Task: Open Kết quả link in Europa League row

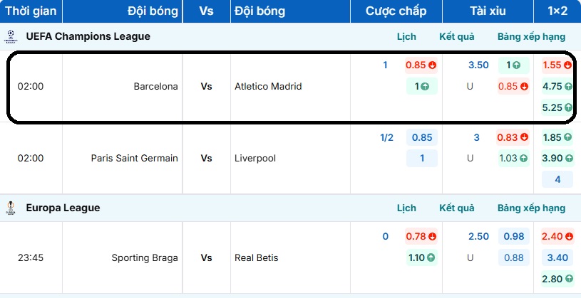Action: click(457, 208)
